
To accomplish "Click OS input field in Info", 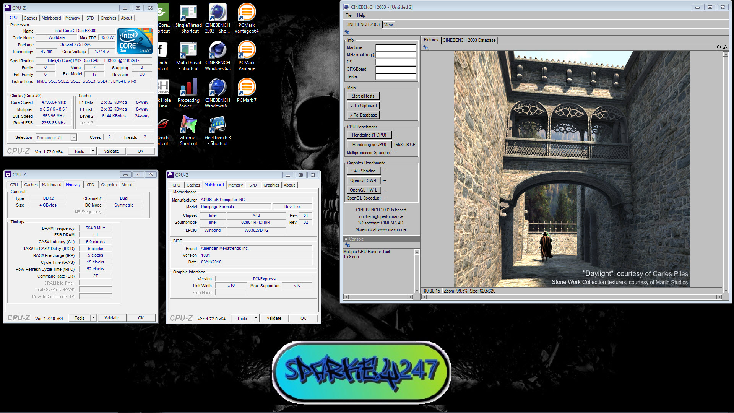I will (x=396, y=62).
